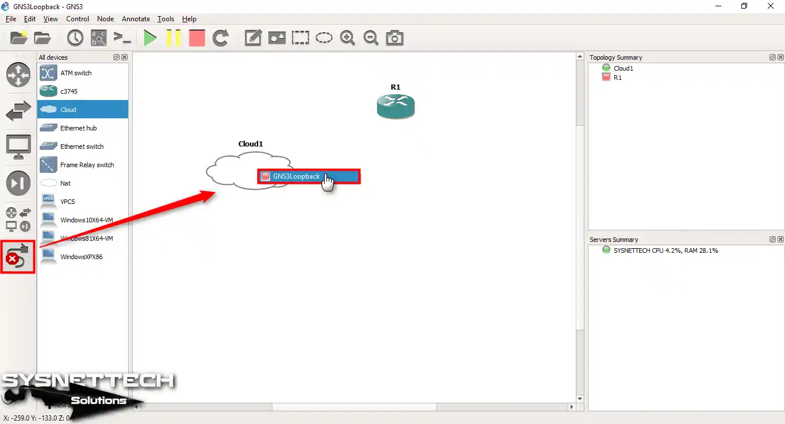Browse security devices icon
Image resolution: width=785 pixels, height=424 pixels.
18,183
